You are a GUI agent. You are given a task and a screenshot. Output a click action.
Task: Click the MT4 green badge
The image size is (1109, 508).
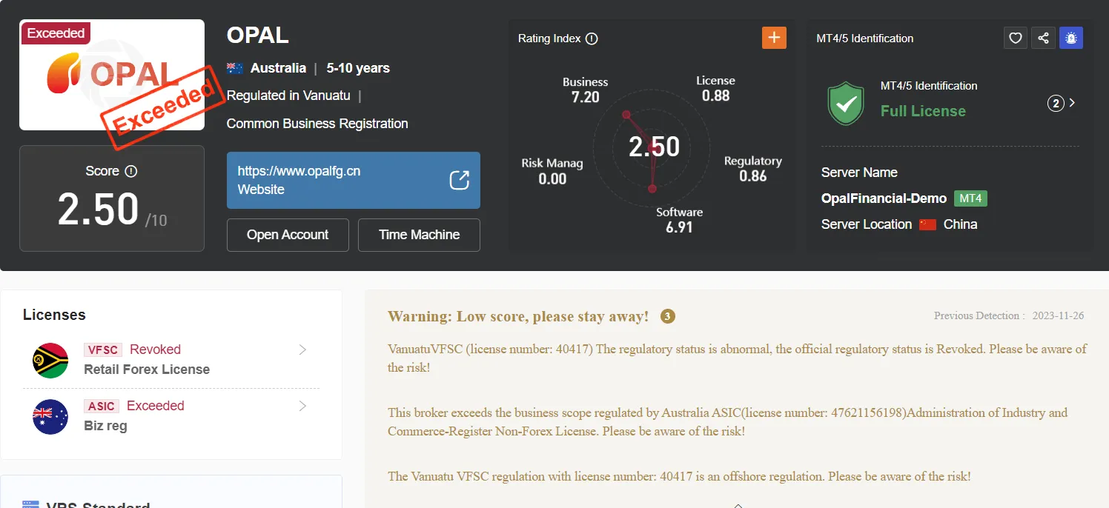tap(970, 198)
